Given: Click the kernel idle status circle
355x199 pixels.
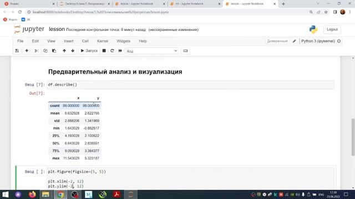Looking at the screenshot, I should (x=339, y=41).
